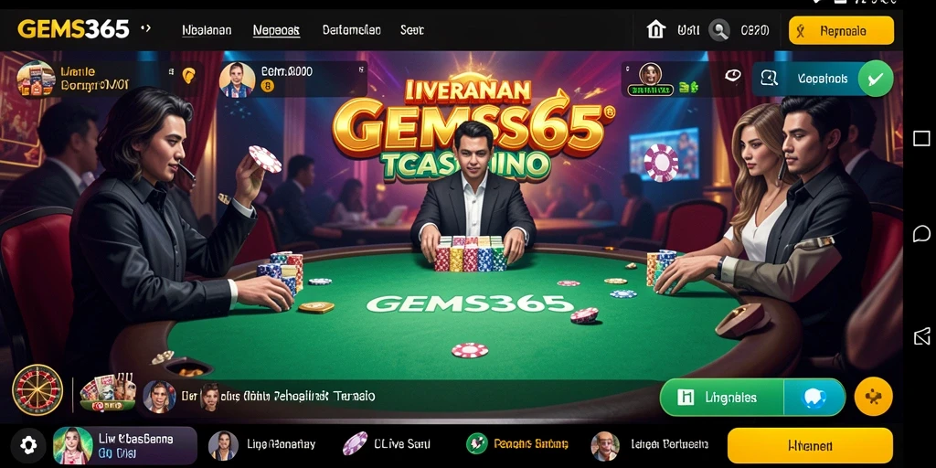Tap the green round icon next to Penaohs
936x468 pixels.
pos(476,443)
